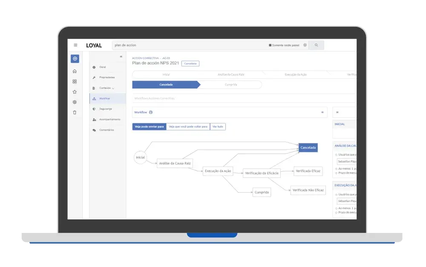Image resolution: width=426 pixels, height=267 pixels.
Task: Open the Segurança menu item
Action: tap(105, 109)
